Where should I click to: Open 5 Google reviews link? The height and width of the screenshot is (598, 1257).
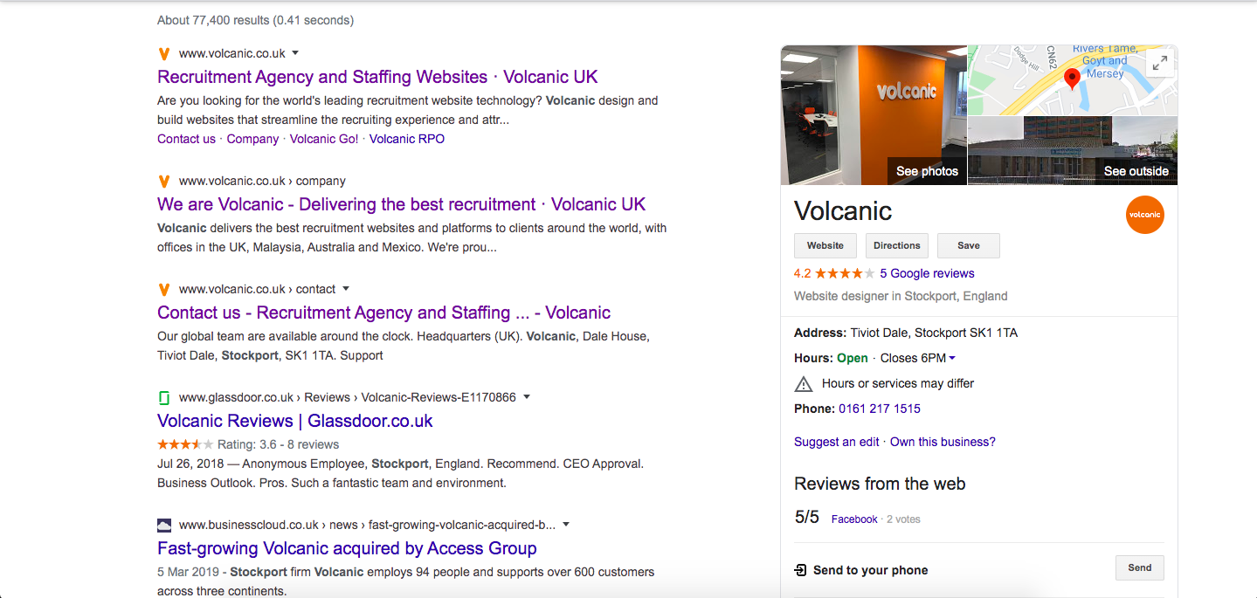927,273
